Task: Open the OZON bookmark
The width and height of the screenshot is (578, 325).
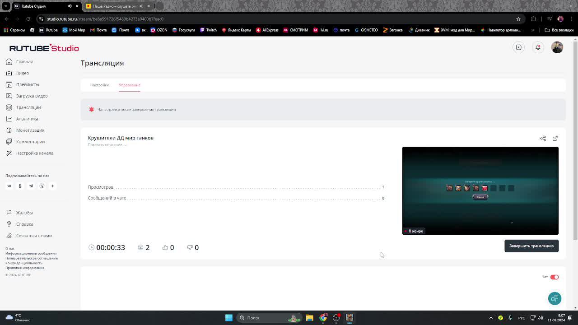Action: (x=159, y=30)
